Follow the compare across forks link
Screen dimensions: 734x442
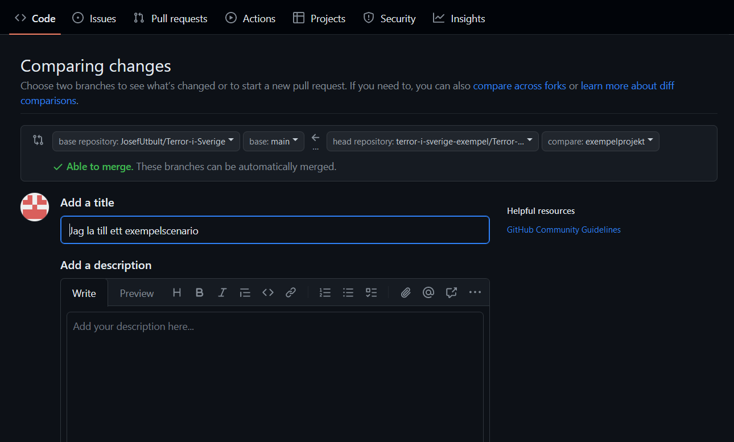(x=519, y=86)
